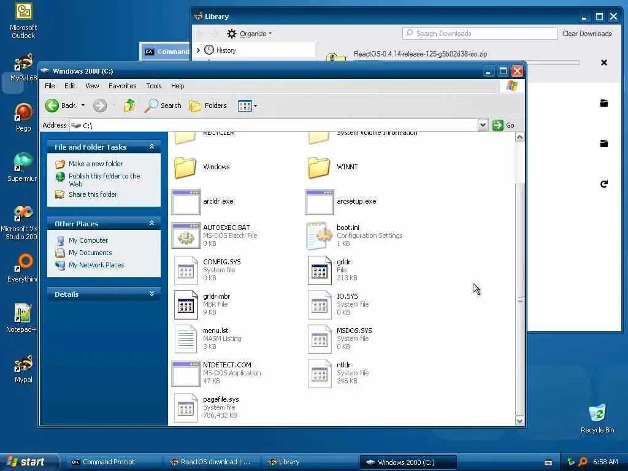The height and width of the screenshot is (471, 628).
Task: Select the AUTOEXEC.BAT file icon
Action: [185, 236]
